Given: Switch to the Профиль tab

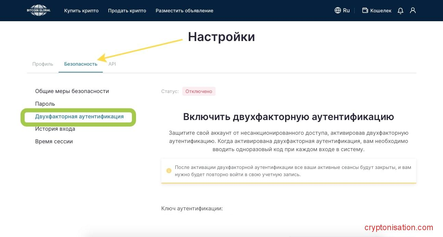Looking at the screenshot, I should [42, 64].
